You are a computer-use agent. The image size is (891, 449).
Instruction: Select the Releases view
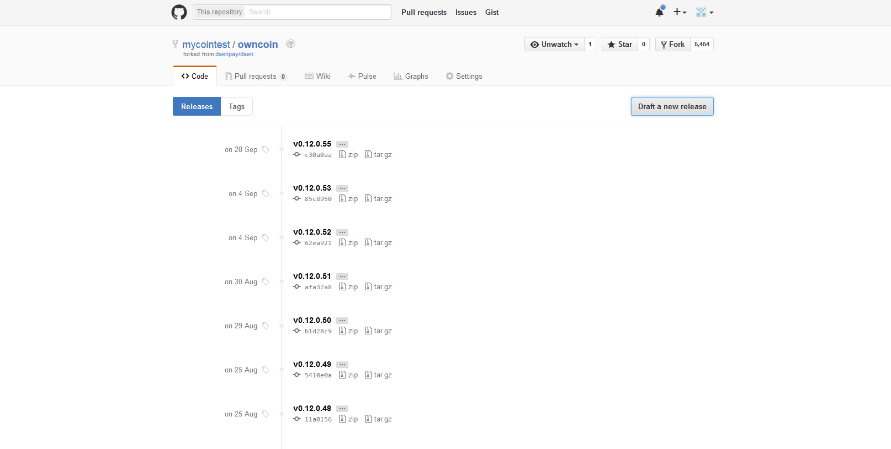coord(197,106)
